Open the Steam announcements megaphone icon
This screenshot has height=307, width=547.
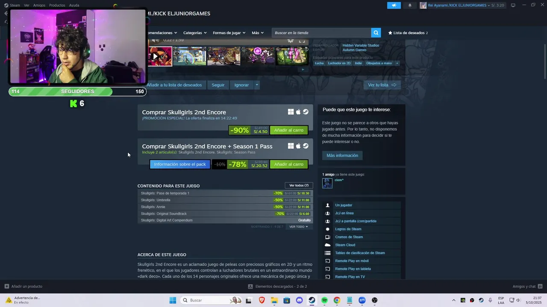pyautogui.click(x=394, y=5)
